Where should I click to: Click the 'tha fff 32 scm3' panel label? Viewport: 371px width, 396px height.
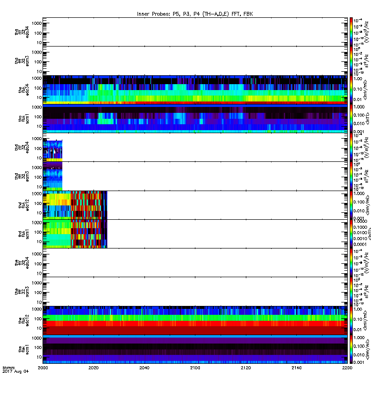coord(22,61)
